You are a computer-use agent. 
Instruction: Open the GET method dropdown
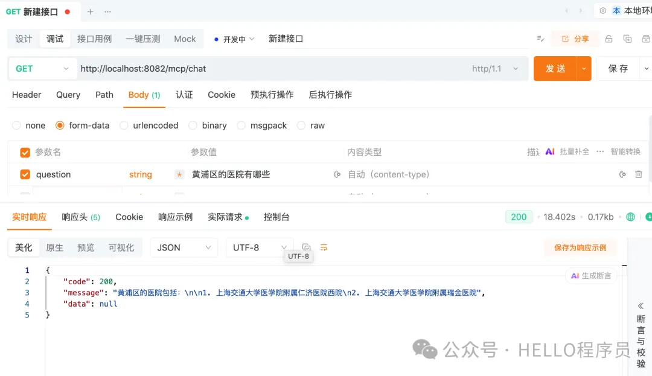pos(42,69)
